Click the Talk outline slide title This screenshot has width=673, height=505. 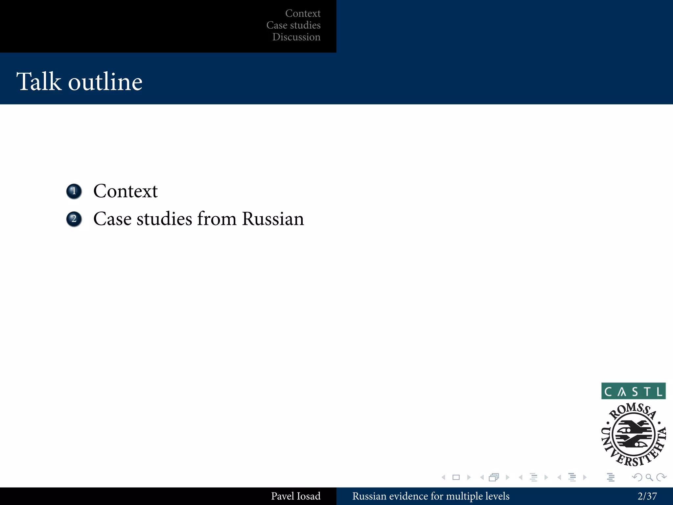[79, 81]
